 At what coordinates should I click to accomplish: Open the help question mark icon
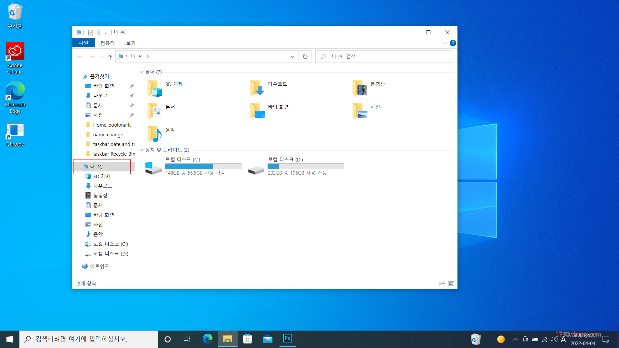pyautogui.click(x=453, y=43)
